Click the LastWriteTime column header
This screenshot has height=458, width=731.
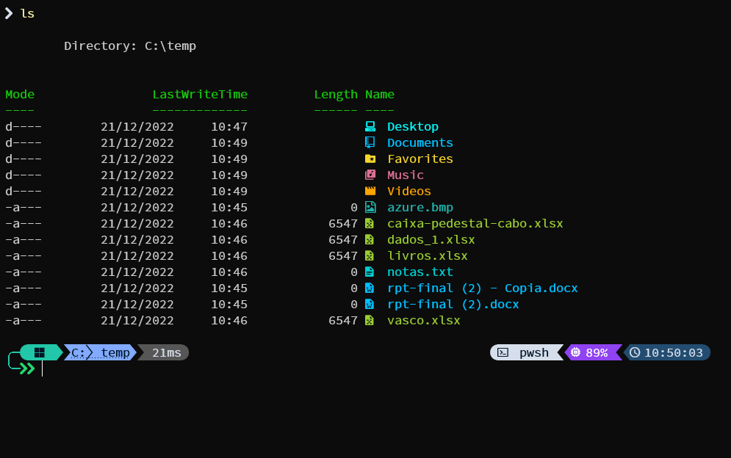pos(200,94)
